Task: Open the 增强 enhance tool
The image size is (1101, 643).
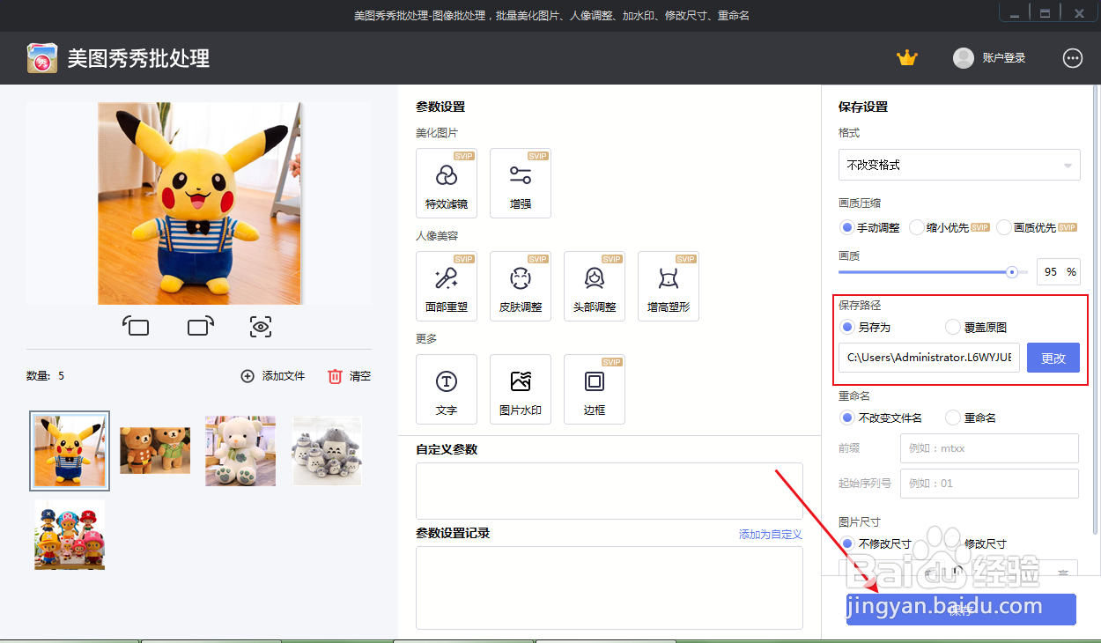Action: (x=521, y=183)
